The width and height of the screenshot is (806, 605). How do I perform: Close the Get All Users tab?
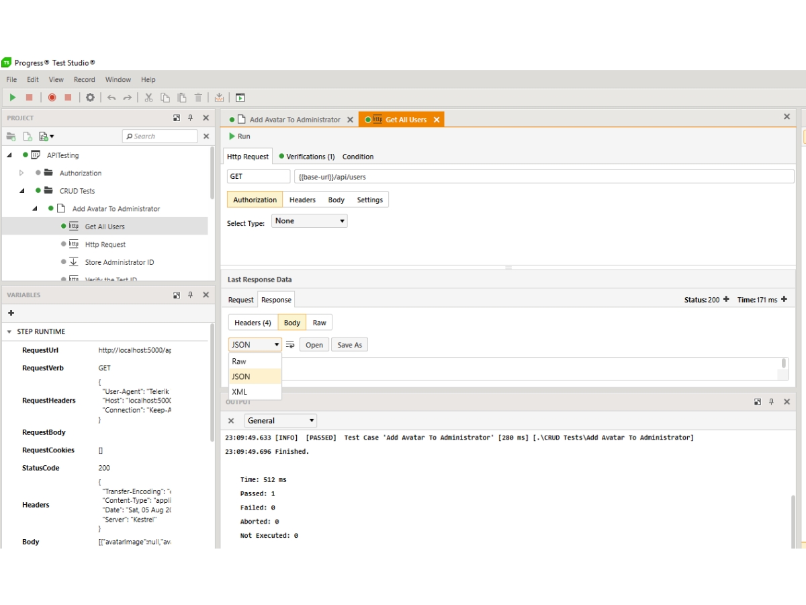pyautogui.click(x=436, y=120)
